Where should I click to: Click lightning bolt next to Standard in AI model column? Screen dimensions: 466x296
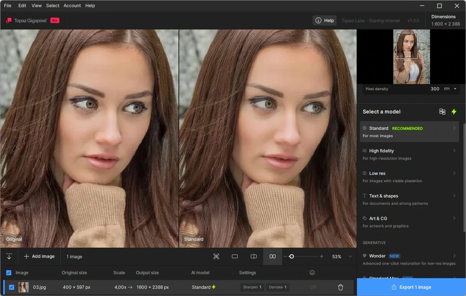click(x=214, y=287)
